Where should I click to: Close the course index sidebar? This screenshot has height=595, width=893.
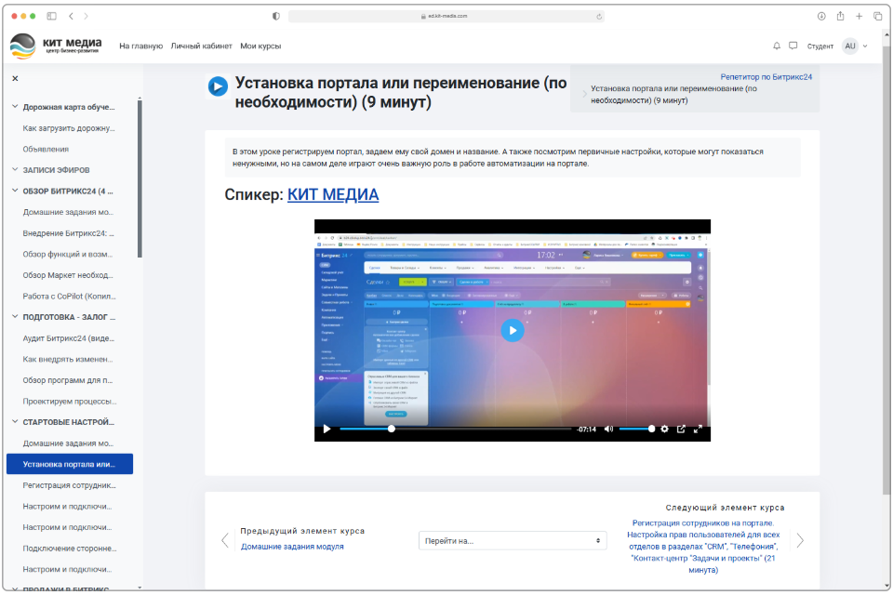tap(15, 79)
